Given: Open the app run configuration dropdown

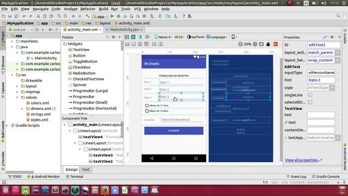Looking at the screenshot, I should pos(100,16).
